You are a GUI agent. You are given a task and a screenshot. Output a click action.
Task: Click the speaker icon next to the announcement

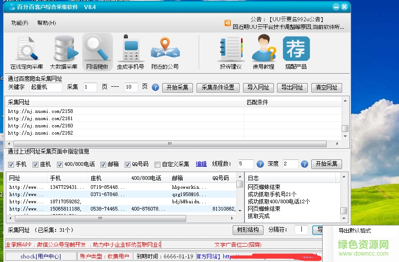pos(227,23)
